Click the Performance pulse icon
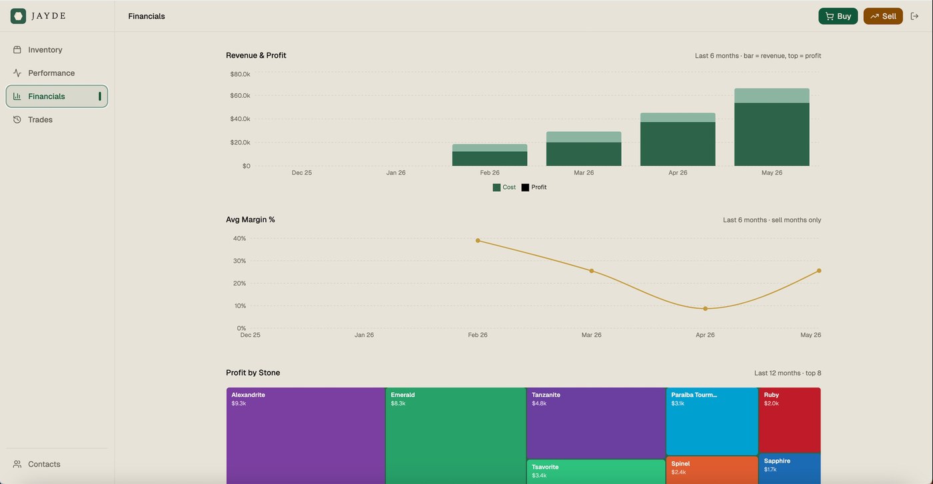Viewport: 933px width, 484px height. pyautogui.click(x=17, y=73)
